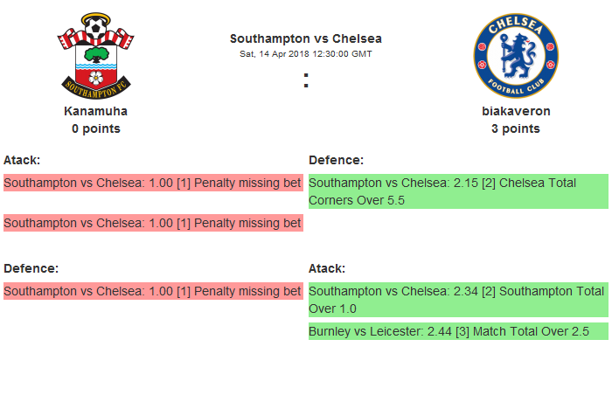This screenshot has width=612, height=402.
Task: Click the Chelsea Football Club badge
Action: tap(516, 56)
